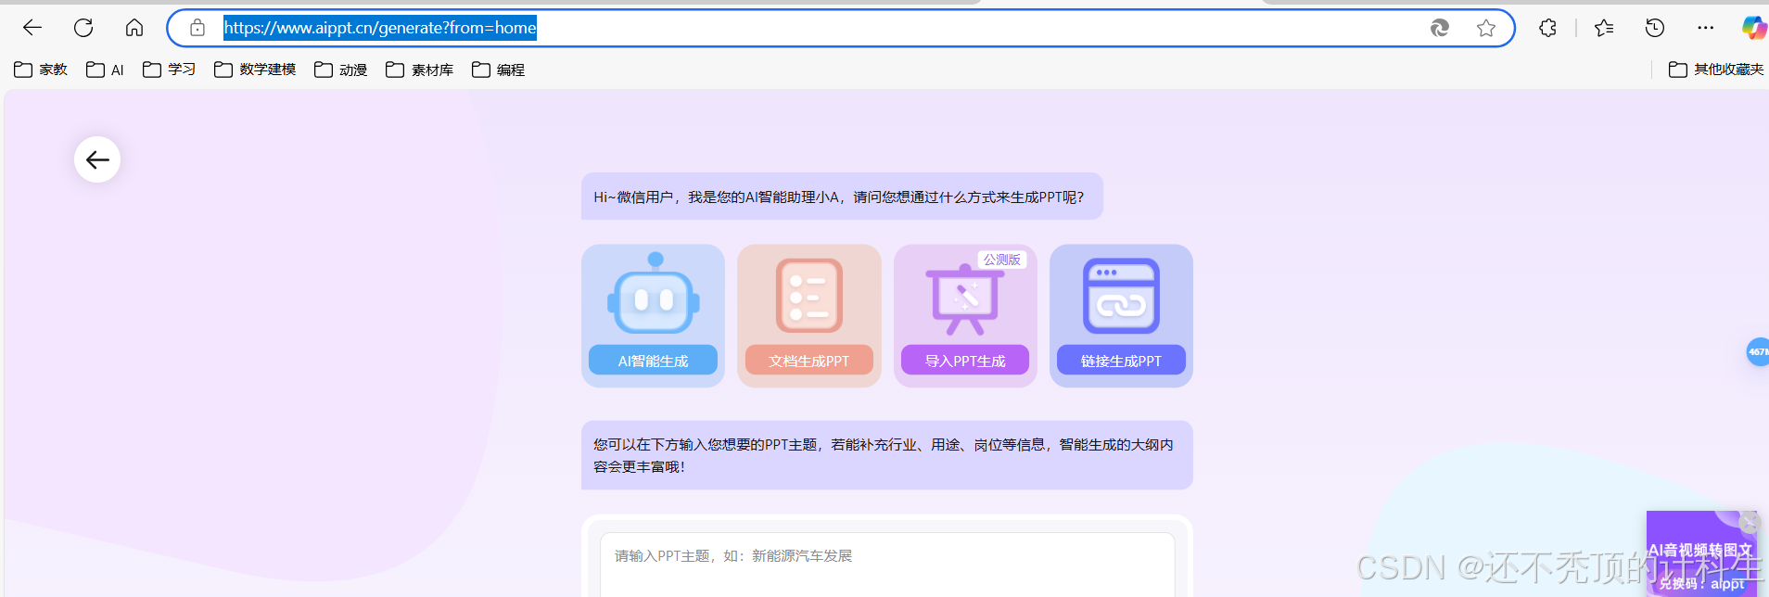The image size is (1769, 597).
Task: Click the 您可以在下方输入 hint message
Action: click(x=887, y=455)
